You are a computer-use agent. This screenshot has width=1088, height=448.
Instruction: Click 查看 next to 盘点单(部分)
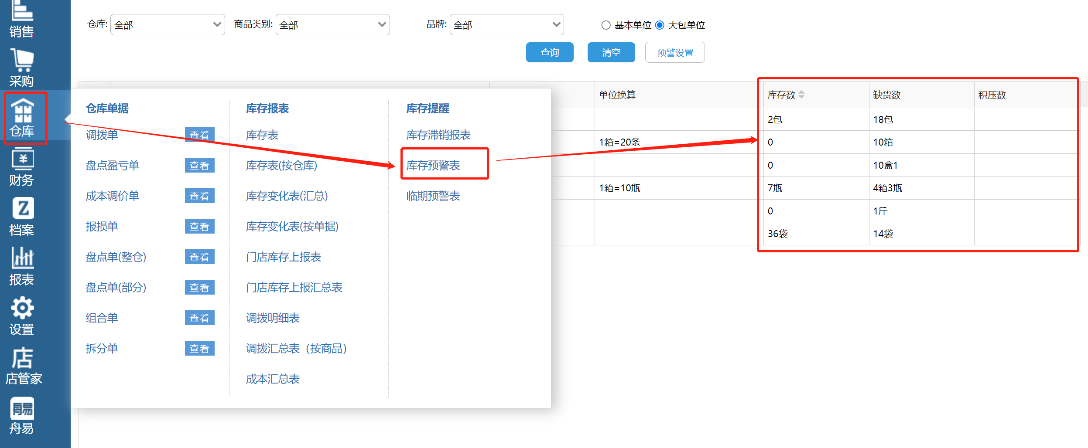(199, 287)
